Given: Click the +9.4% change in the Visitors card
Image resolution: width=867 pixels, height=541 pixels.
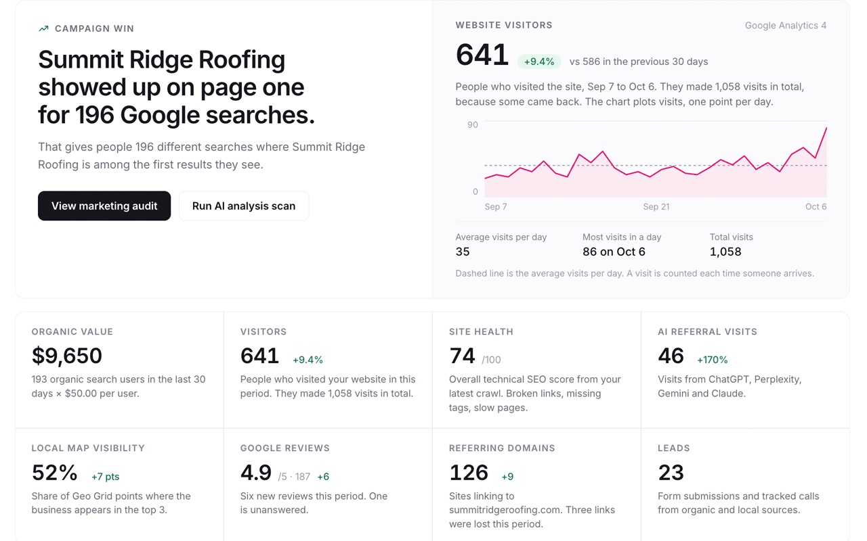Looking at the screenshot, I should click(x=308, y=360).
